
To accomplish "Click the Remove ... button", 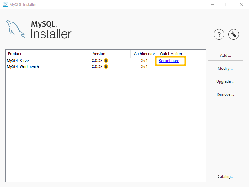I will coord(226,94).
